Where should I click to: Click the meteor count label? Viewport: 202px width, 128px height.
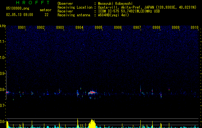[x=46, y=10]
